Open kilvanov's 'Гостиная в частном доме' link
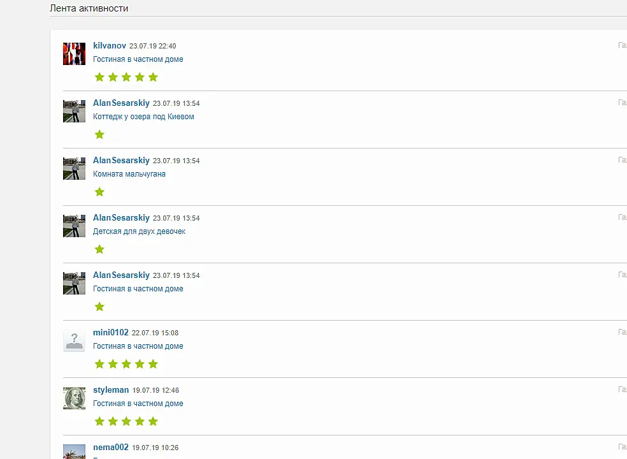This screenshot has height=459, width=627. pos(138,59)
